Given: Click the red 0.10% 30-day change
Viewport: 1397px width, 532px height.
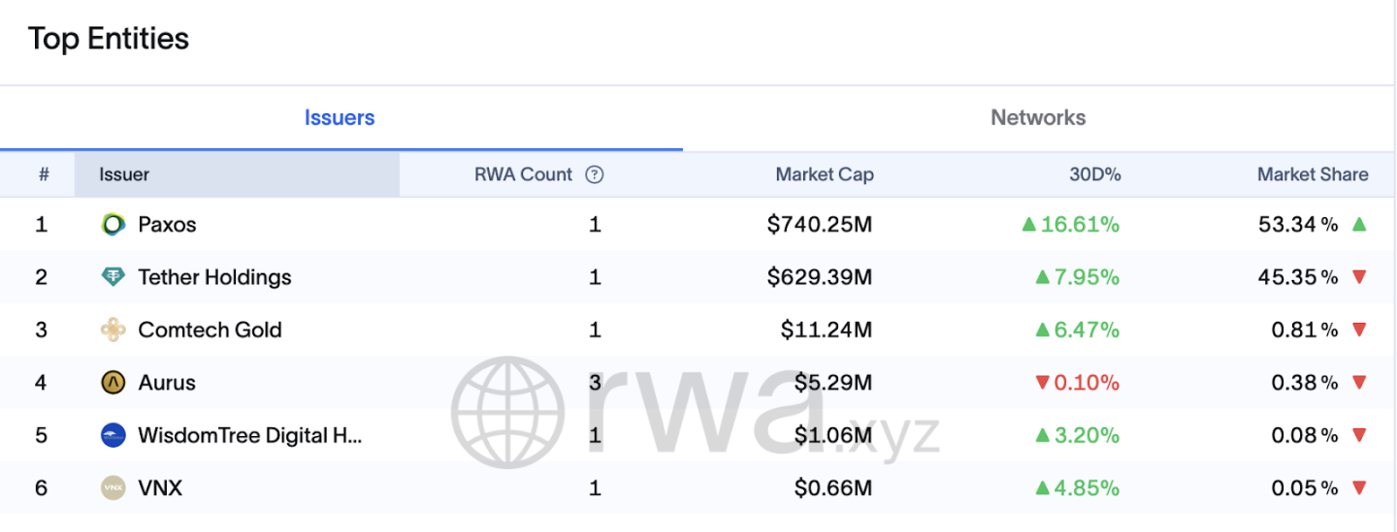Looking at the screenshot, I should (1077, 383).
